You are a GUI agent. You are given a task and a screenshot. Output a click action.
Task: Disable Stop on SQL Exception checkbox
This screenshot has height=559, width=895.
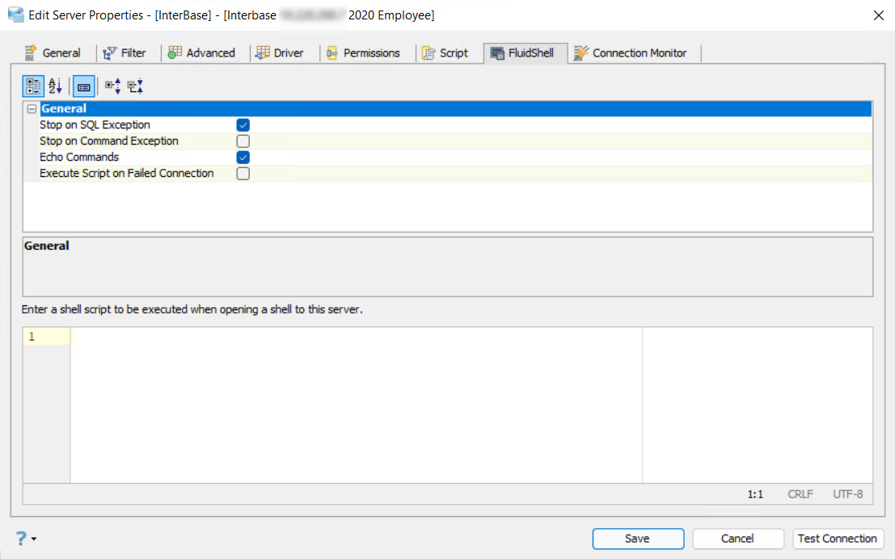click(x=243, y=125)
